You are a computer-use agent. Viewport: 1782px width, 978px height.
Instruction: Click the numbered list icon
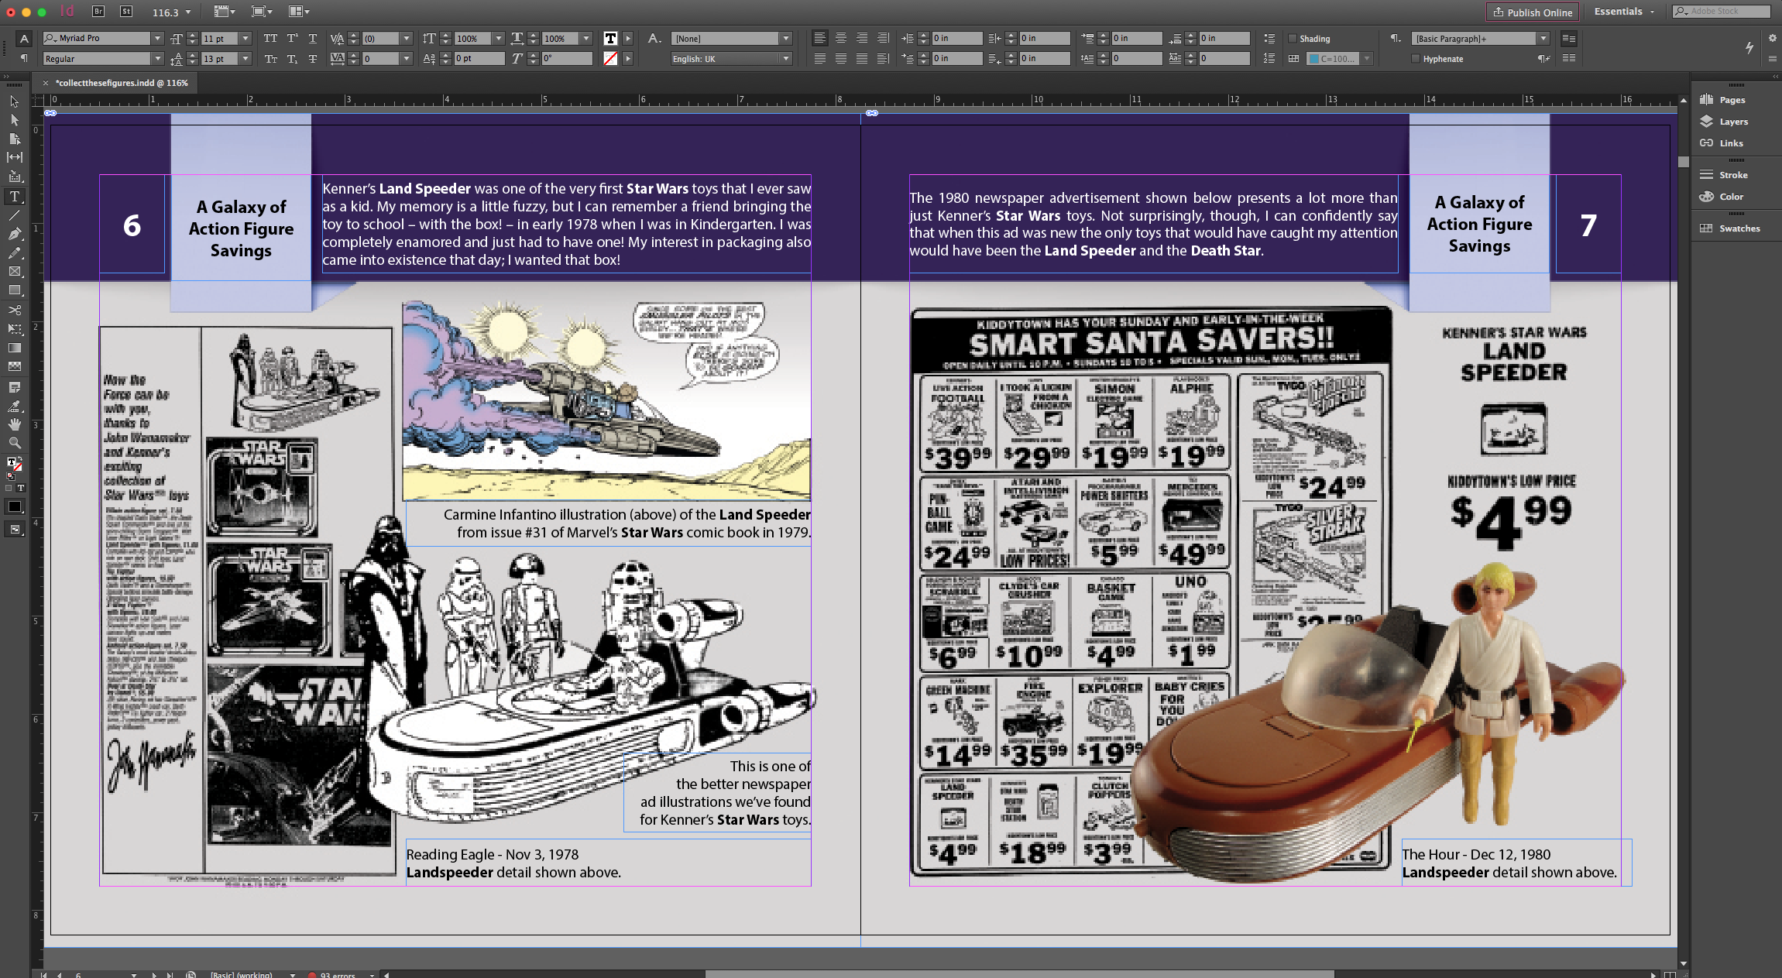1269,58
